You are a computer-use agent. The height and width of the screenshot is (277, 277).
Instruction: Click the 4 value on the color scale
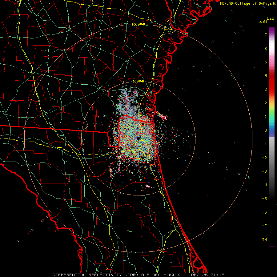coord(266,76)
